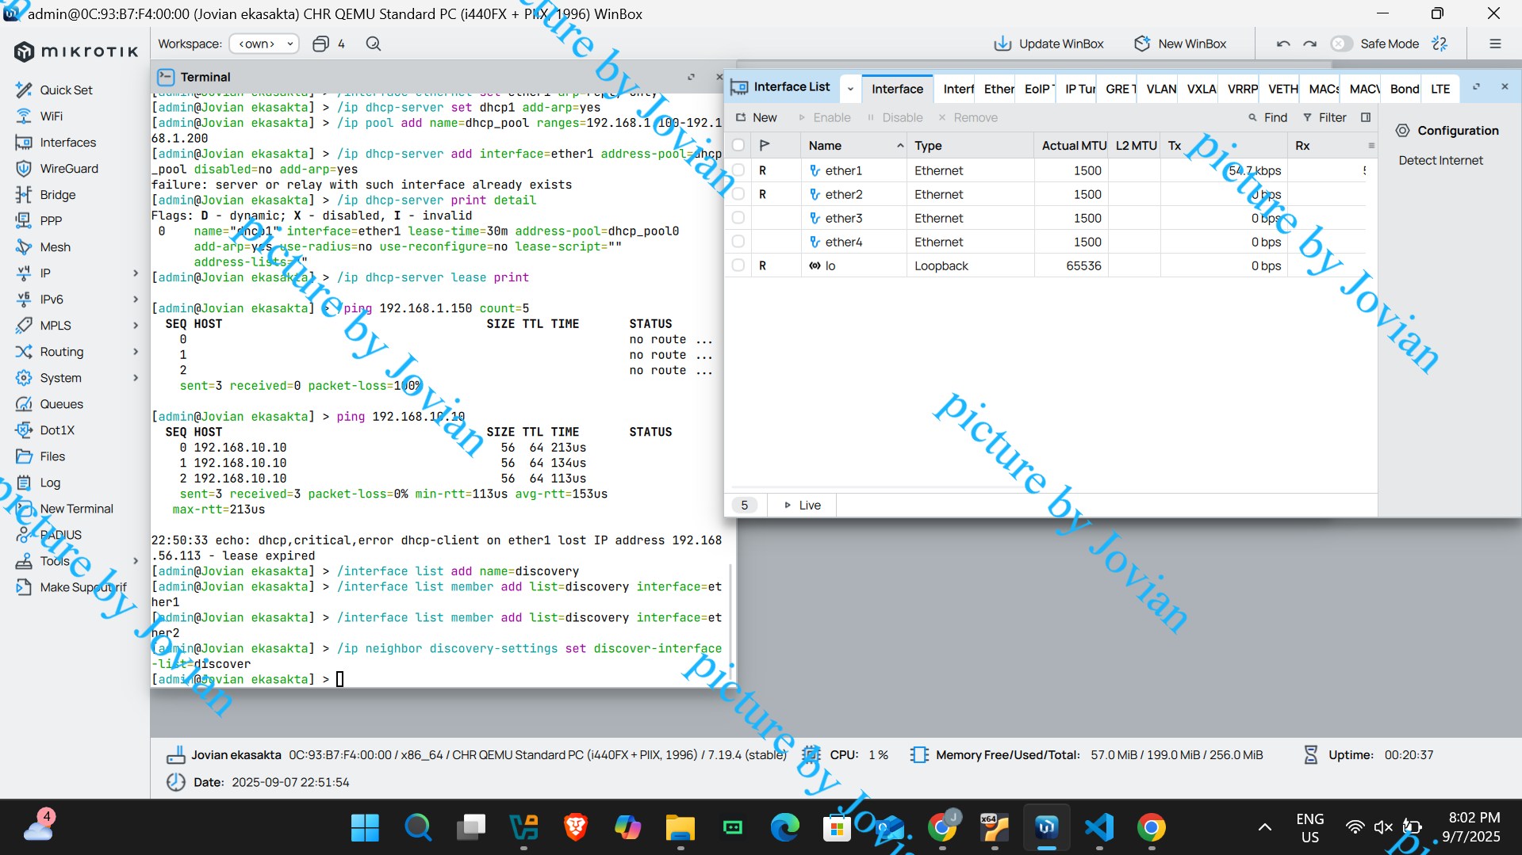1522x855 pixels.
Task: Toggle column layout icon beside Filter
Action: click(x=1366, y=118)
